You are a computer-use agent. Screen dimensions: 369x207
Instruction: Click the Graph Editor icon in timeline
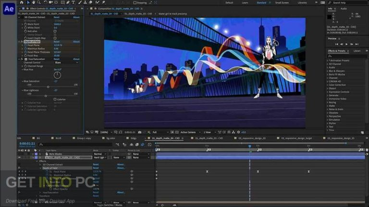pyautogui.click(x=150, y=145)
